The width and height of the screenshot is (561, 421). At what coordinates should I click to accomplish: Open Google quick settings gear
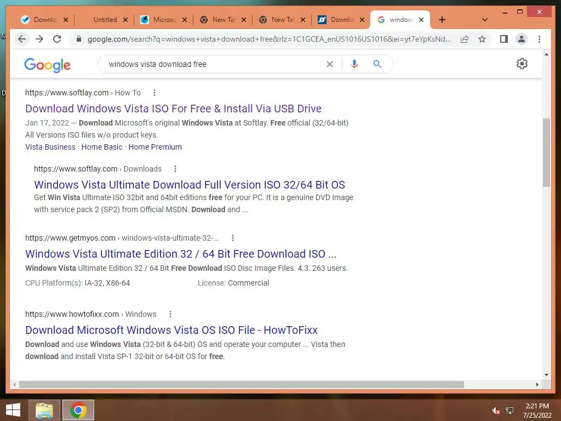point(522,64)
